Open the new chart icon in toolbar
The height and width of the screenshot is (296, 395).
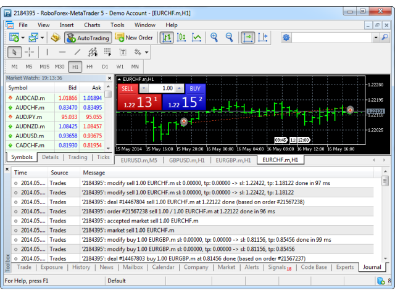tap(14, 38)
